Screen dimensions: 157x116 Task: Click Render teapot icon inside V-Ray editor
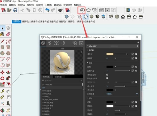pyautogui.click(x=75, y=43)
